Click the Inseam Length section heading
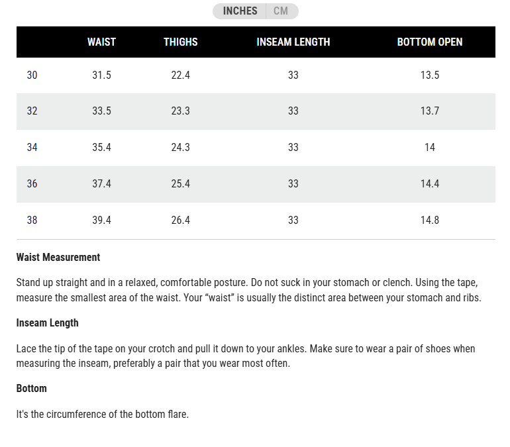 click(48, 323)
